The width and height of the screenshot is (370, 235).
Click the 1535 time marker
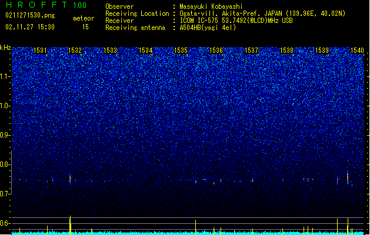tap(181, 50)
